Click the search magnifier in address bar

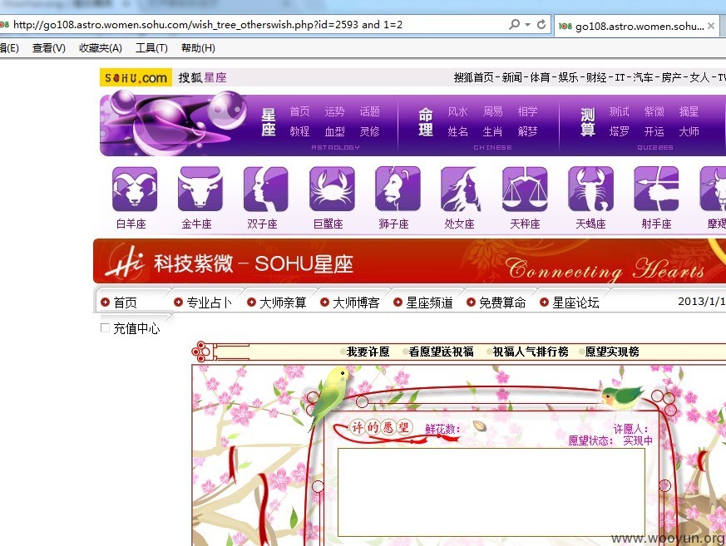pyautogui.click(x=514, y=25)
